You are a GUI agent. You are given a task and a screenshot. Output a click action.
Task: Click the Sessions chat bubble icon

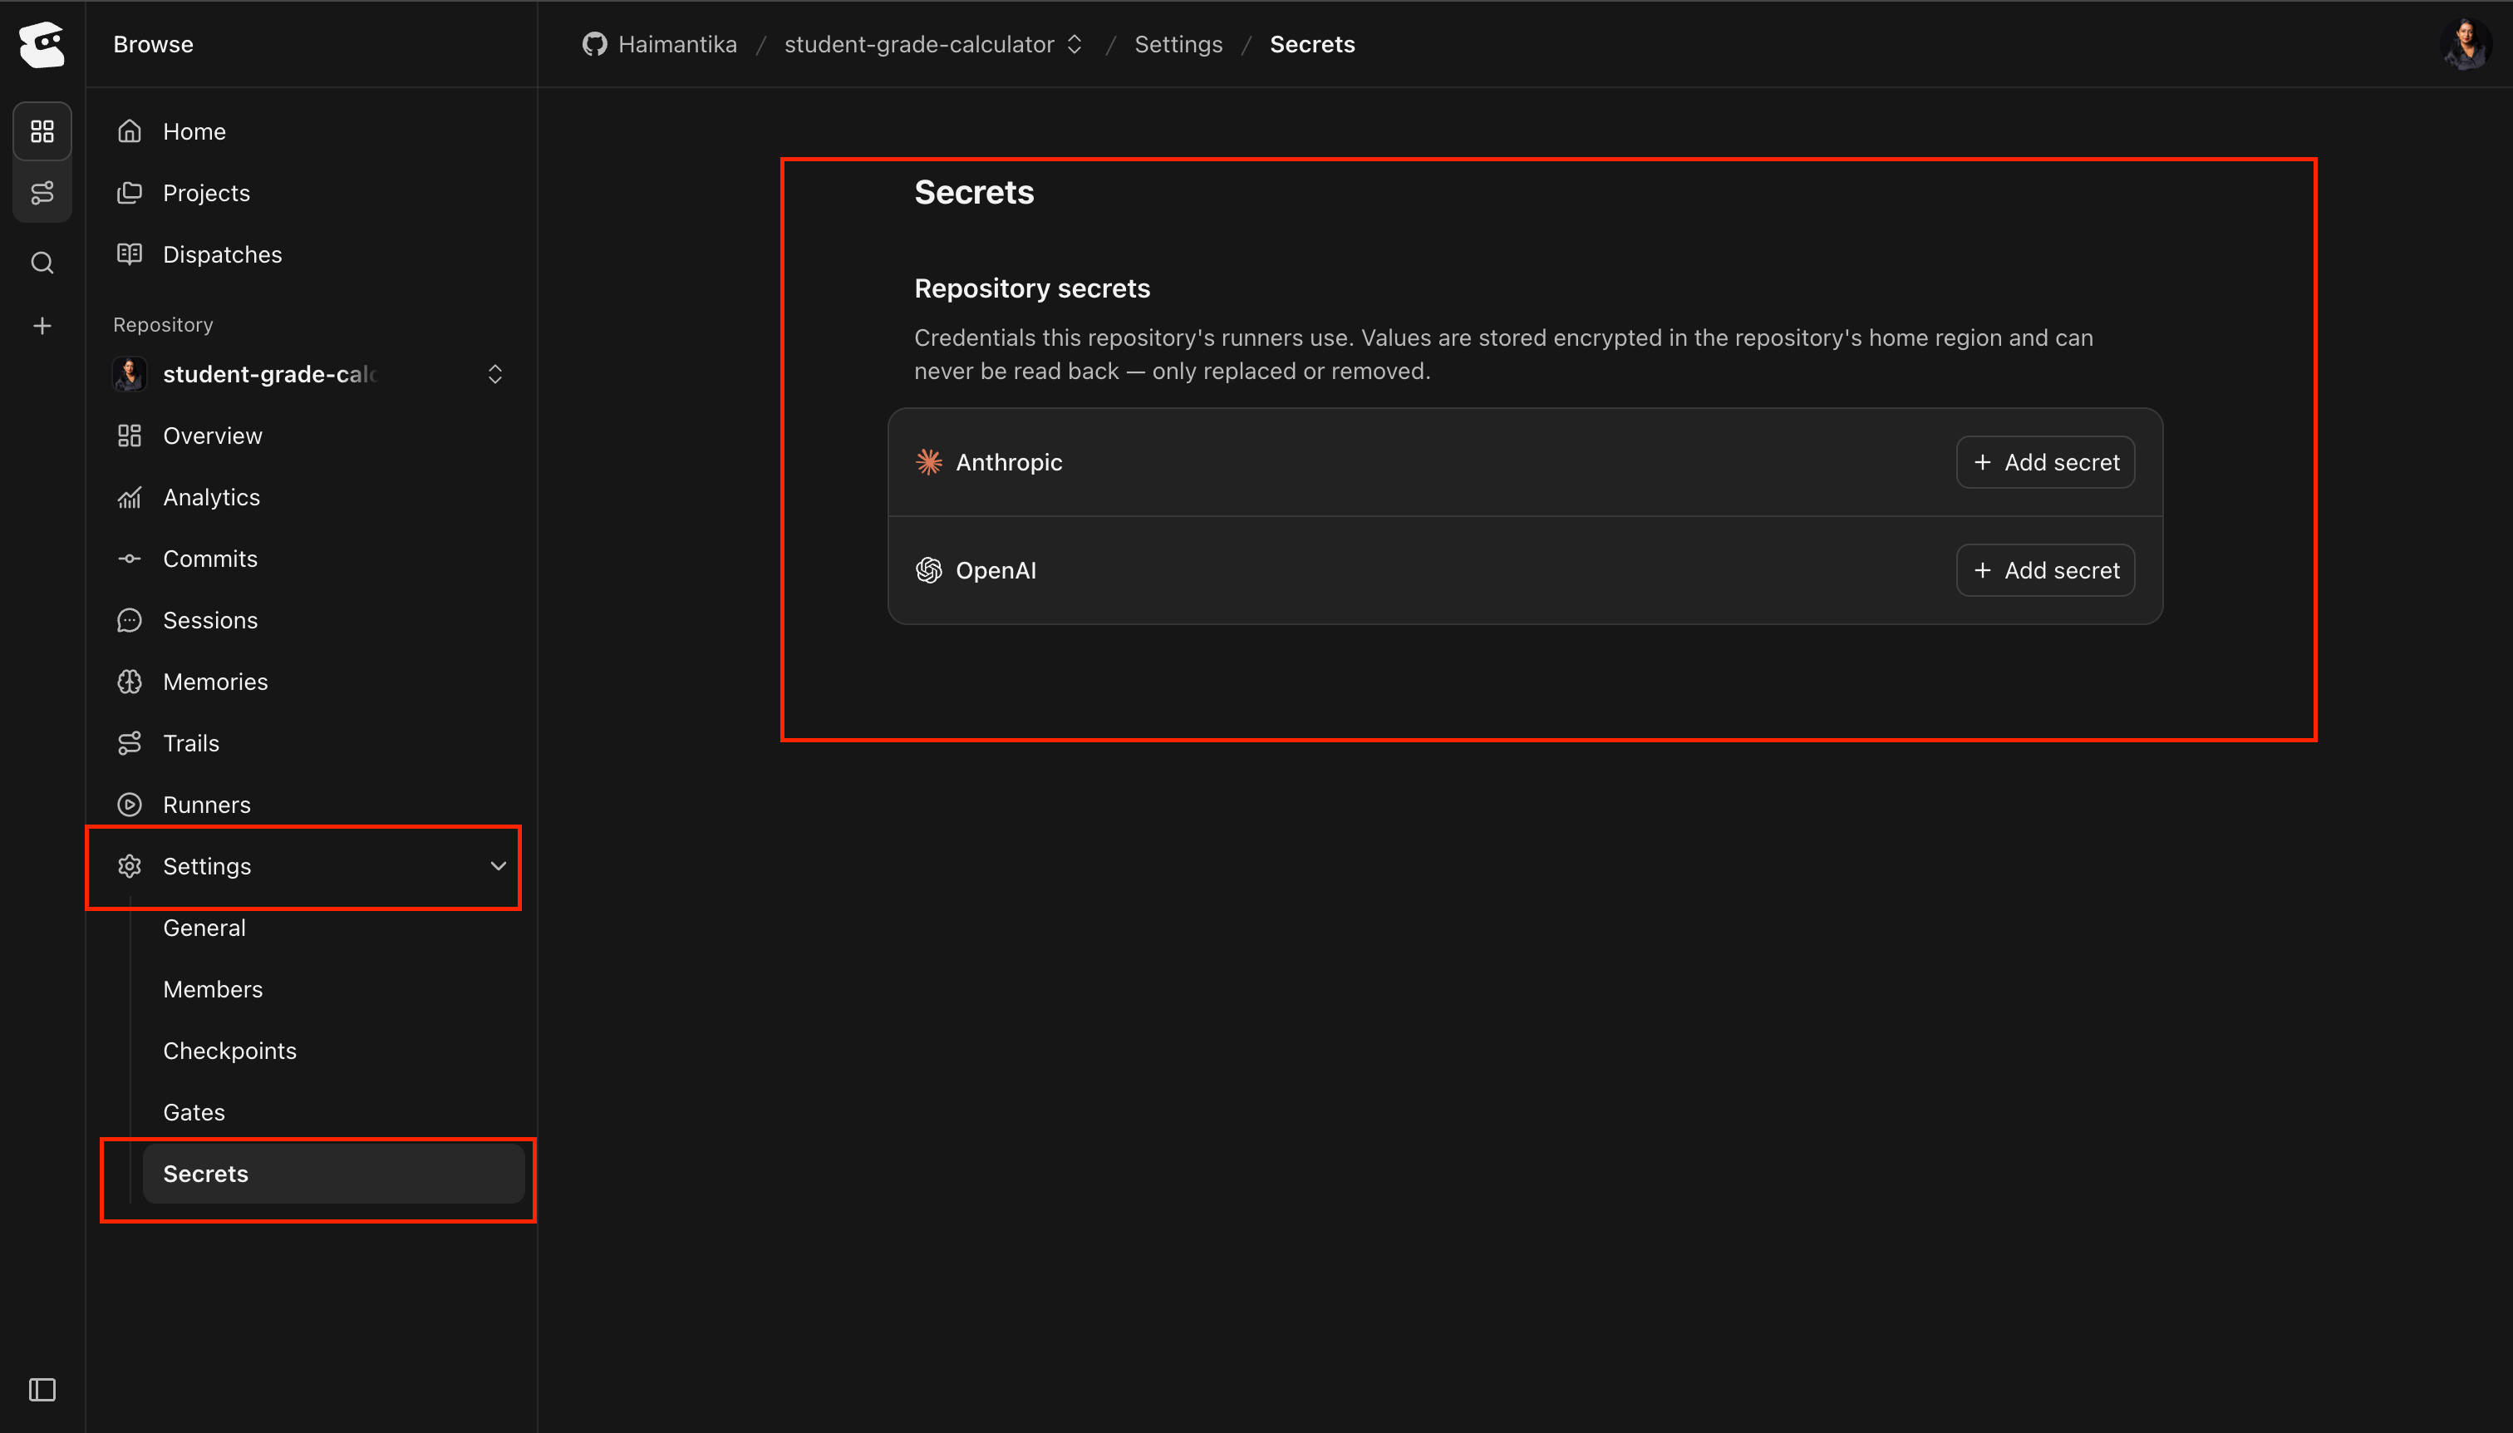click(x=130, y=620)
